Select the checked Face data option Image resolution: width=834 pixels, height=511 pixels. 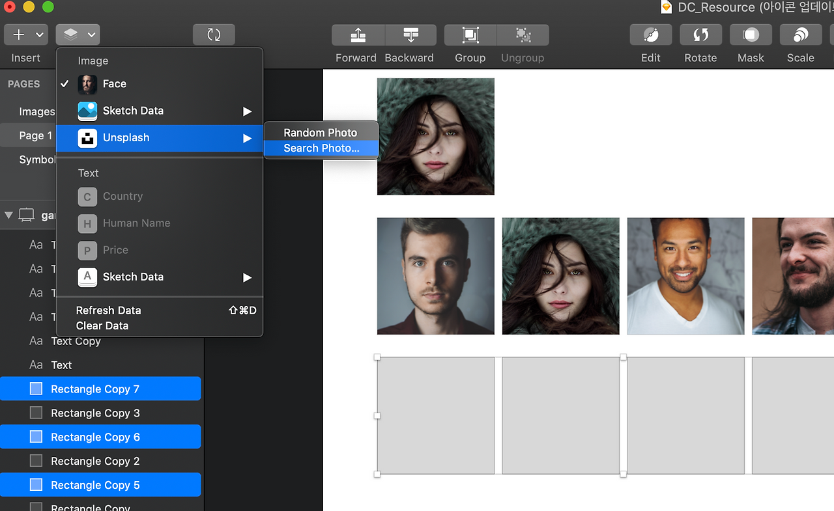[115, 84]
